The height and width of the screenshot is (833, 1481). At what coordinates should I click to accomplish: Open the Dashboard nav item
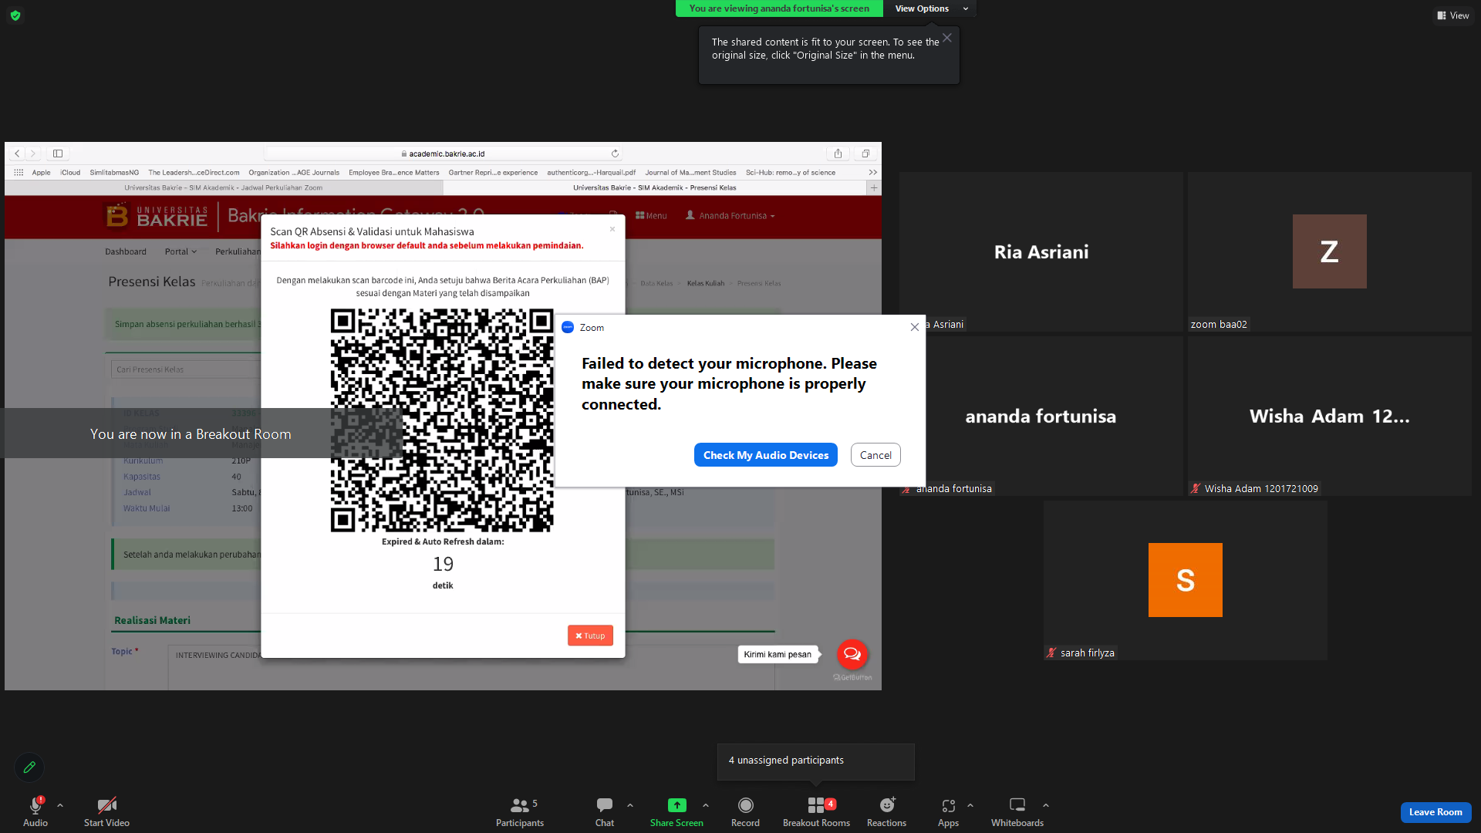click(x=126, y=251)
